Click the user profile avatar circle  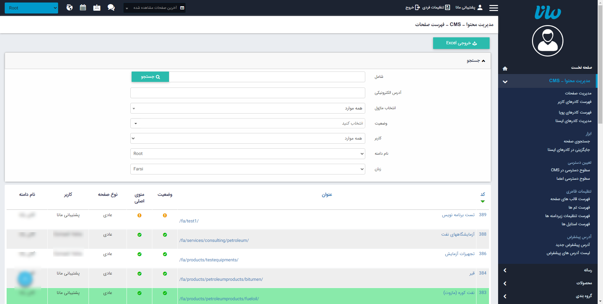[x=547, y=41]
